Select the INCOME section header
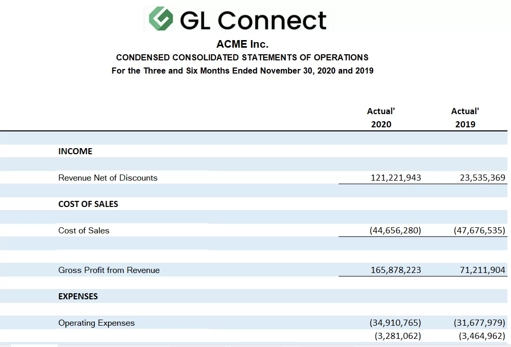Image resolution: width=511 pixels, height=347 pixels. pos(75,151)
